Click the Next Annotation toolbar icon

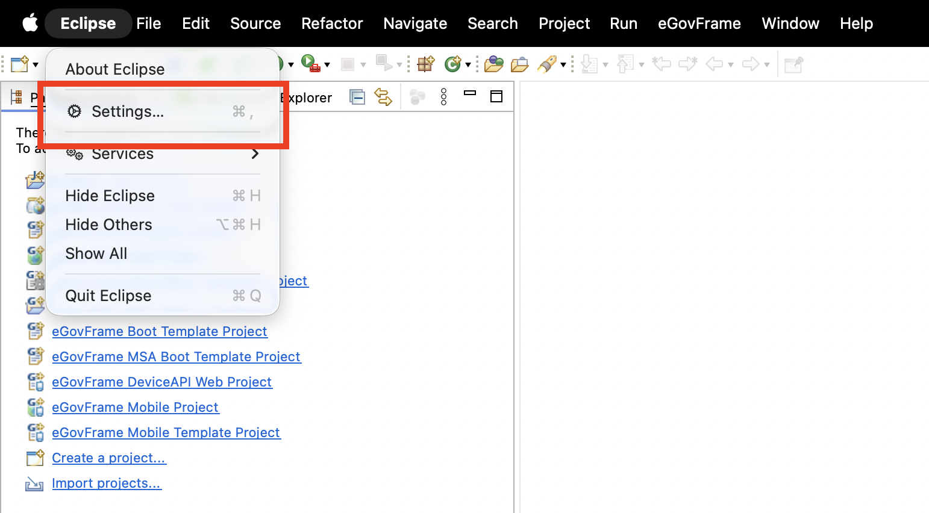(x=590, y=64)
